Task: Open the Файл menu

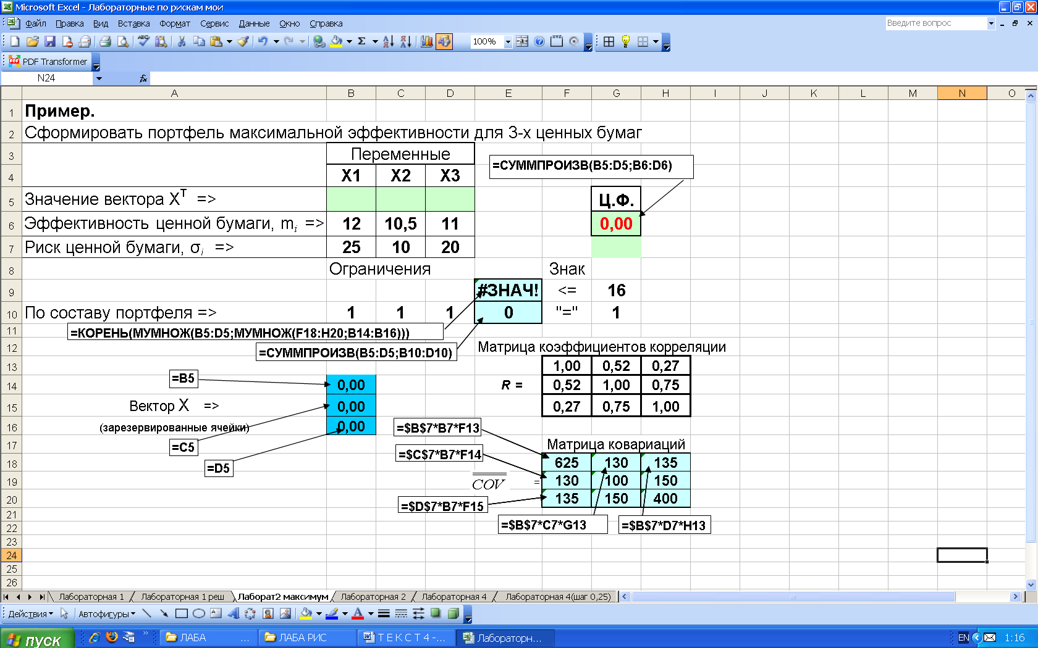Action: [36, 23]
